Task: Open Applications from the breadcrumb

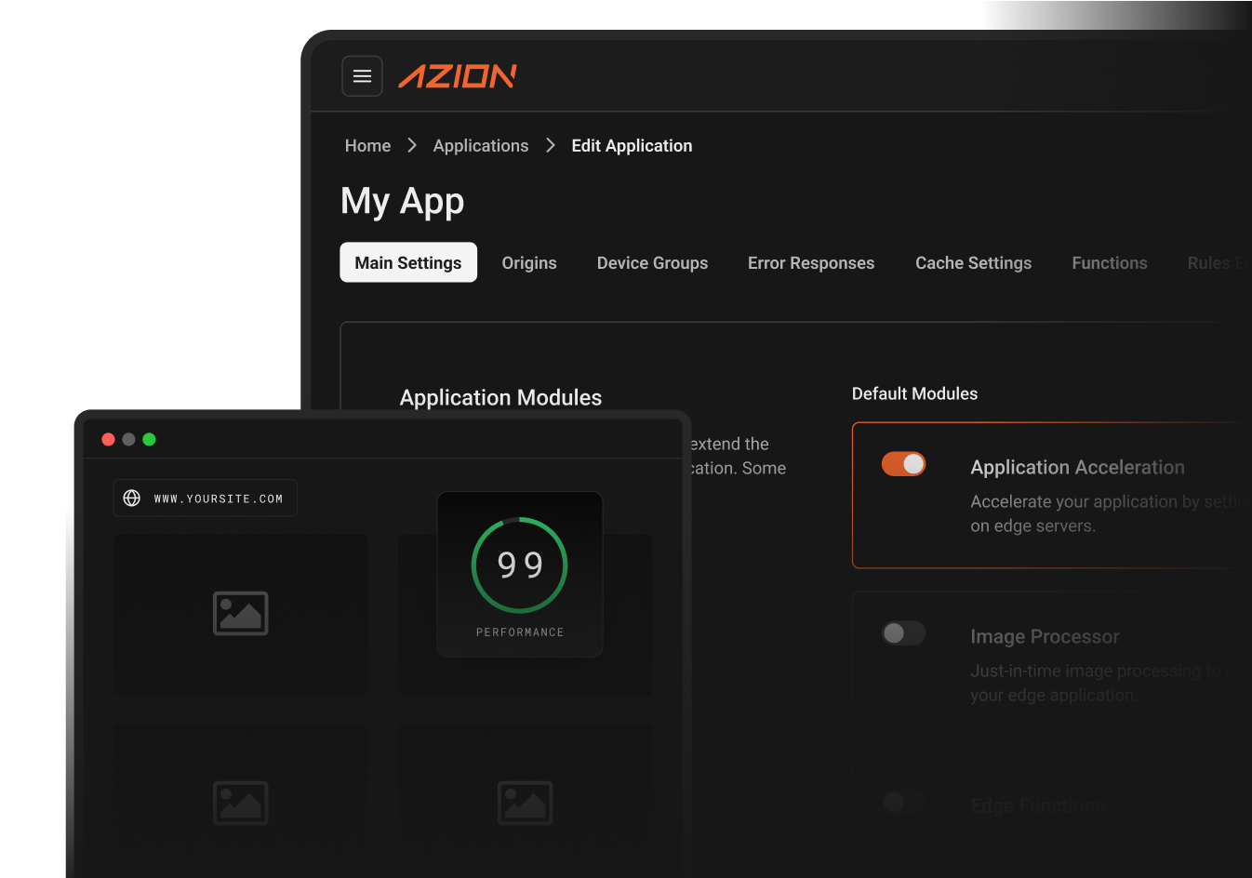Action: (x=480, y=145)
